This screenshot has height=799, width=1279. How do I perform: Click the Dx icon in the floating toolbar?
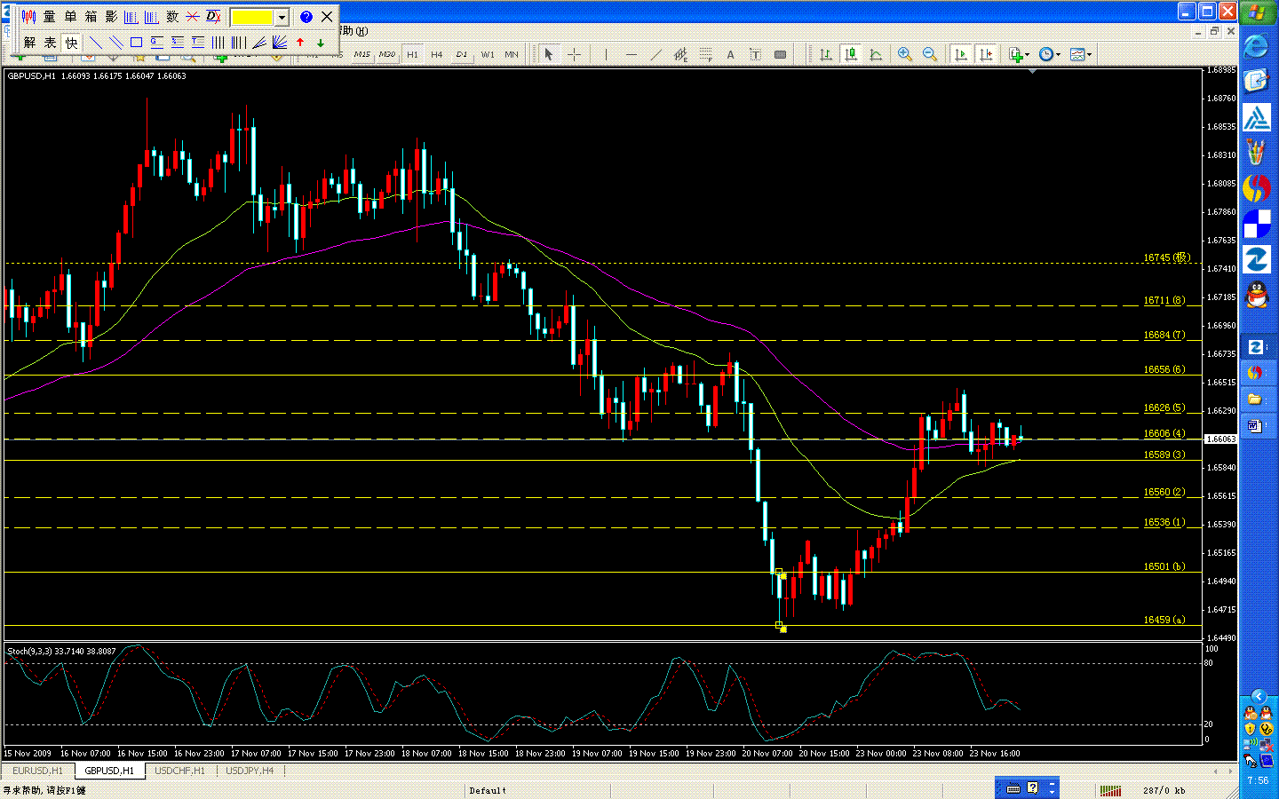click(213, 17)
